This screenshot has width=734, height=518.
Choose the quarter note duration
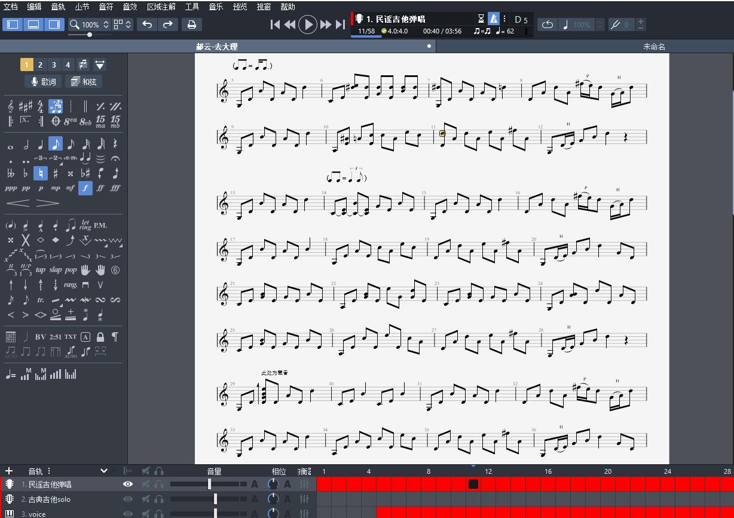(x=40, y=144)
